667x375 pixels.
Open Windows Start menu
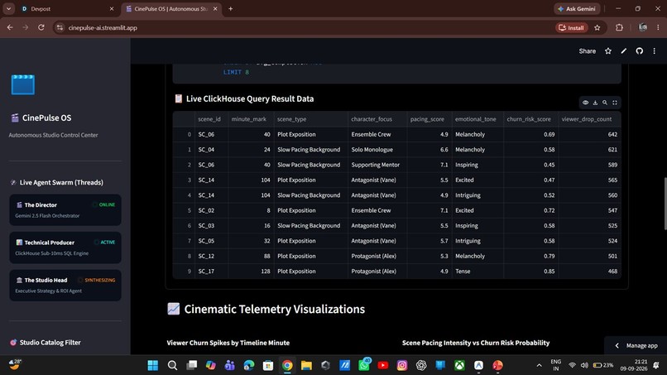(x=153, y=365)
